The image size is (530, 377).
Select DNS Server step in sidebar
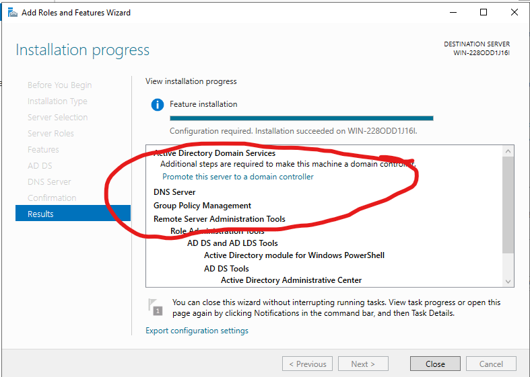tap(49, 181)
